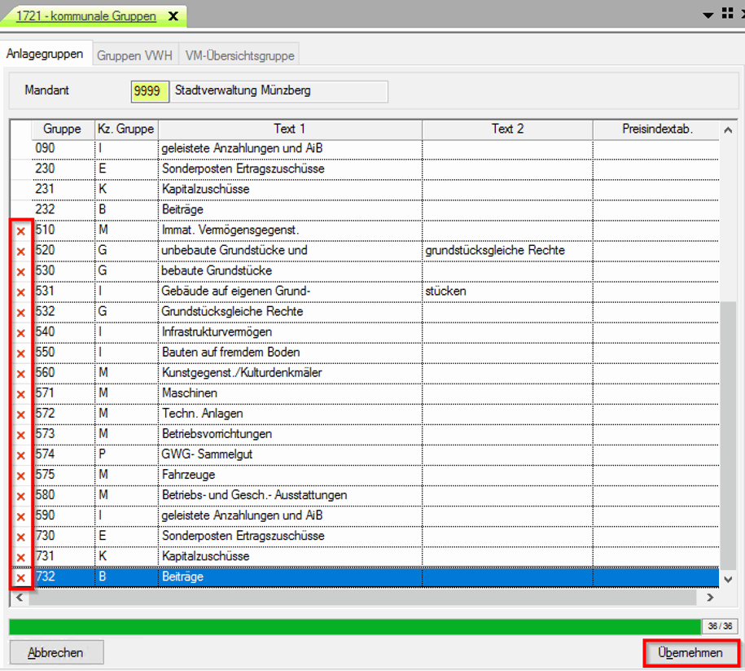Click the green progress bar

(x=354, y=625)
